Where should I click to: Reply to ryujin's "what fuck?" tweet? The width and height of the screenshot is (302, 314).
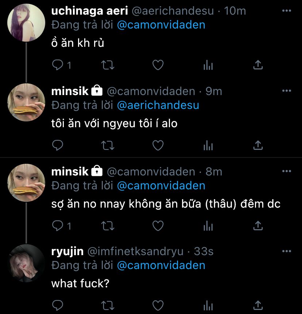pos(58,305)
